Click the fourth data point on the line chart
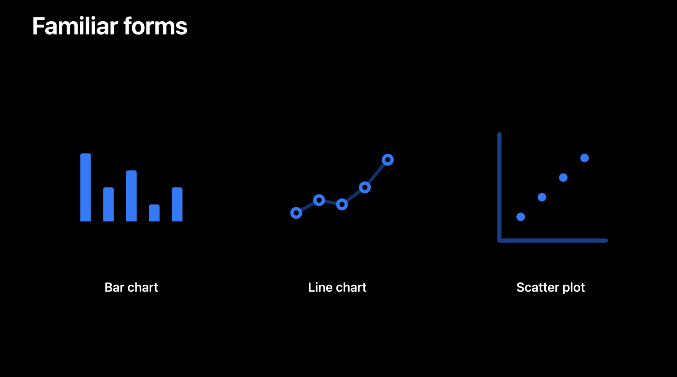This screenshot has width=677, height=377. tap(365, 187)
